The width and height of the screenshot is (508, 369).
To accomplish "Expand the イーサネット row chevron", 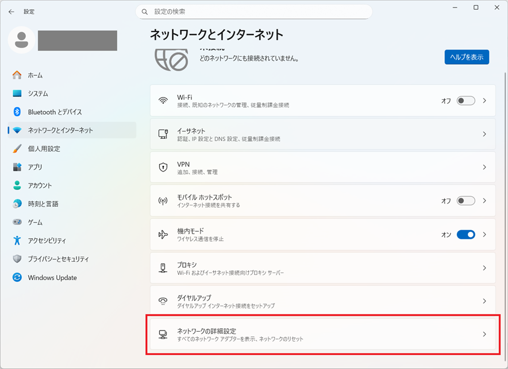I will coord(484,134).
